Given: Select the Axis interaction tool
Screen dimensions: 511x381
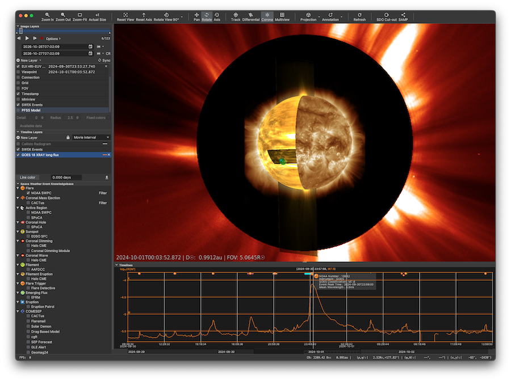Looking at the screenshot, I should click(217, 16).
